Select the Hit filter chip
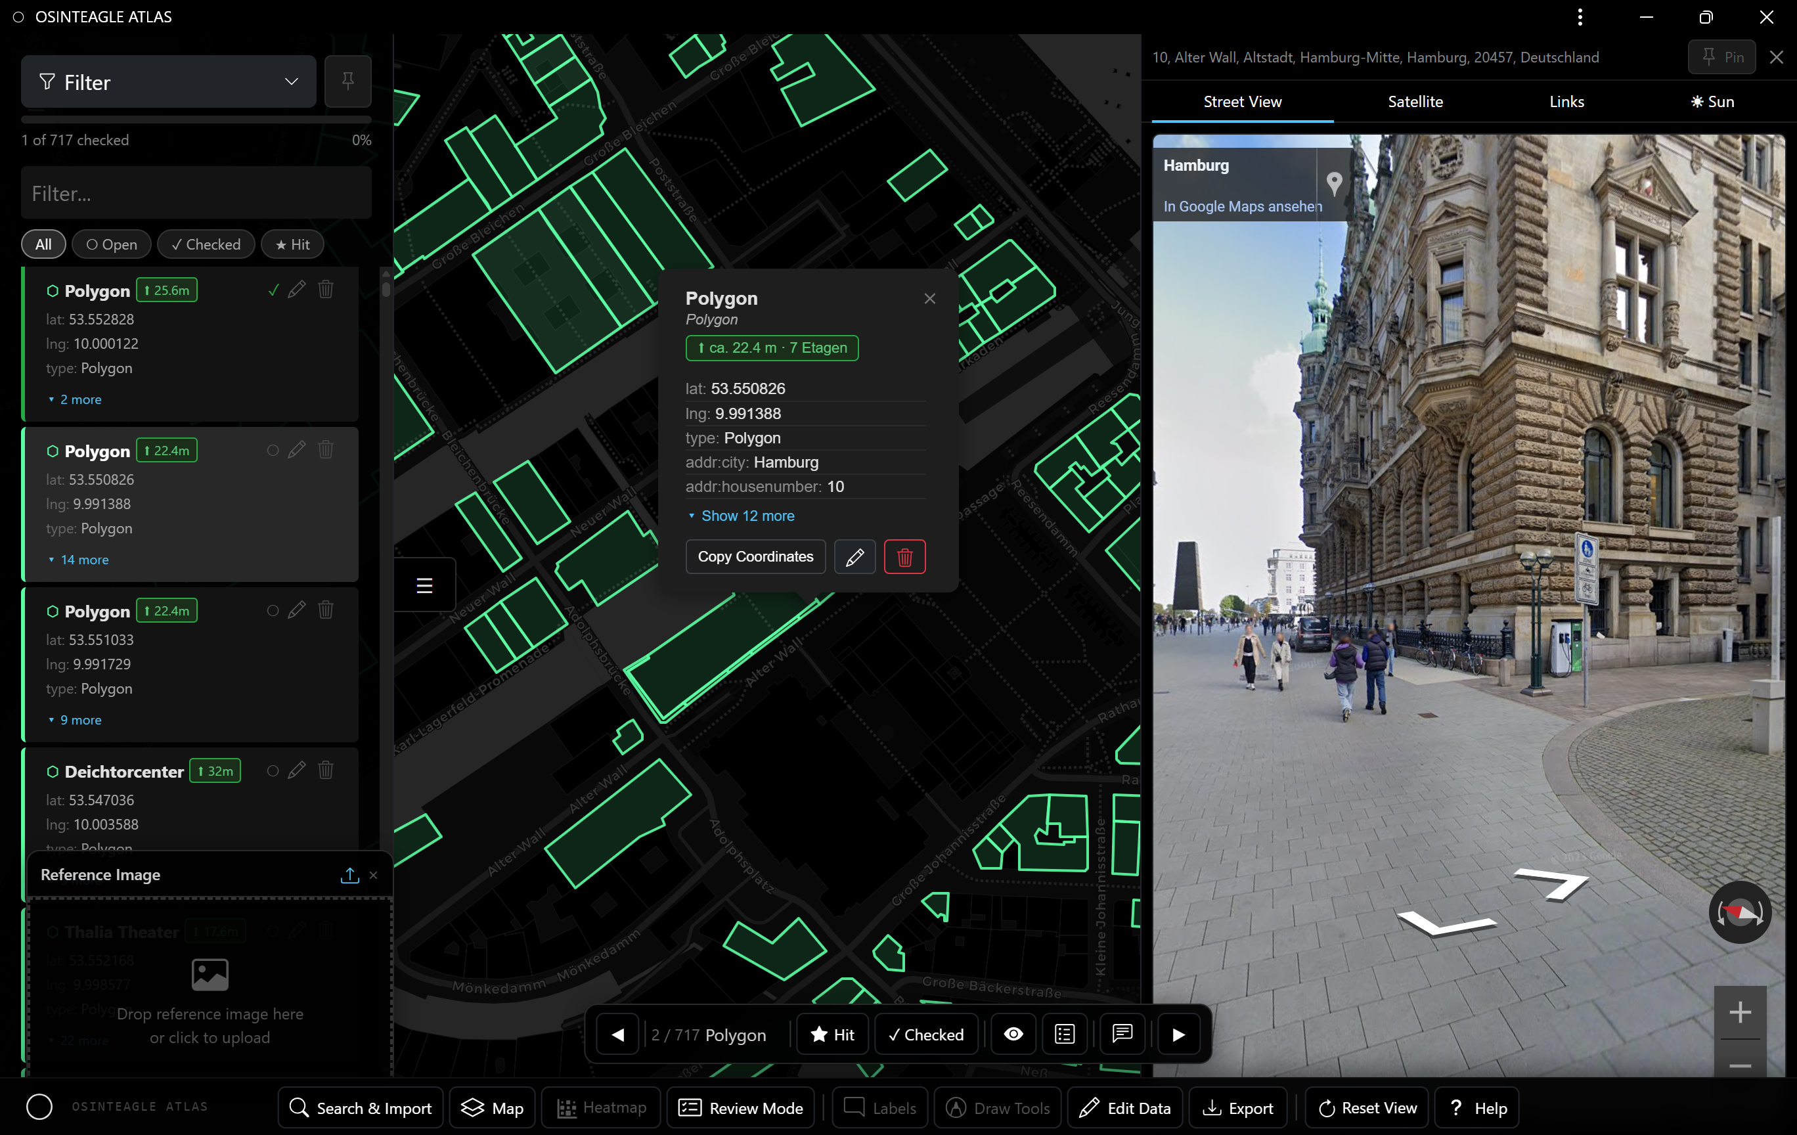The image size is (1797, 1135). (292, 245)
